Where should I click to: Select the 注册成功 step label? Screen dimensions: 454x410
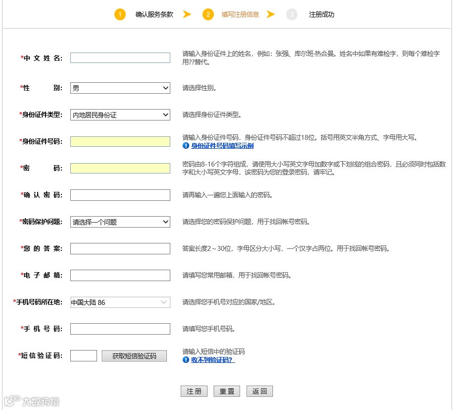[321, 14]
